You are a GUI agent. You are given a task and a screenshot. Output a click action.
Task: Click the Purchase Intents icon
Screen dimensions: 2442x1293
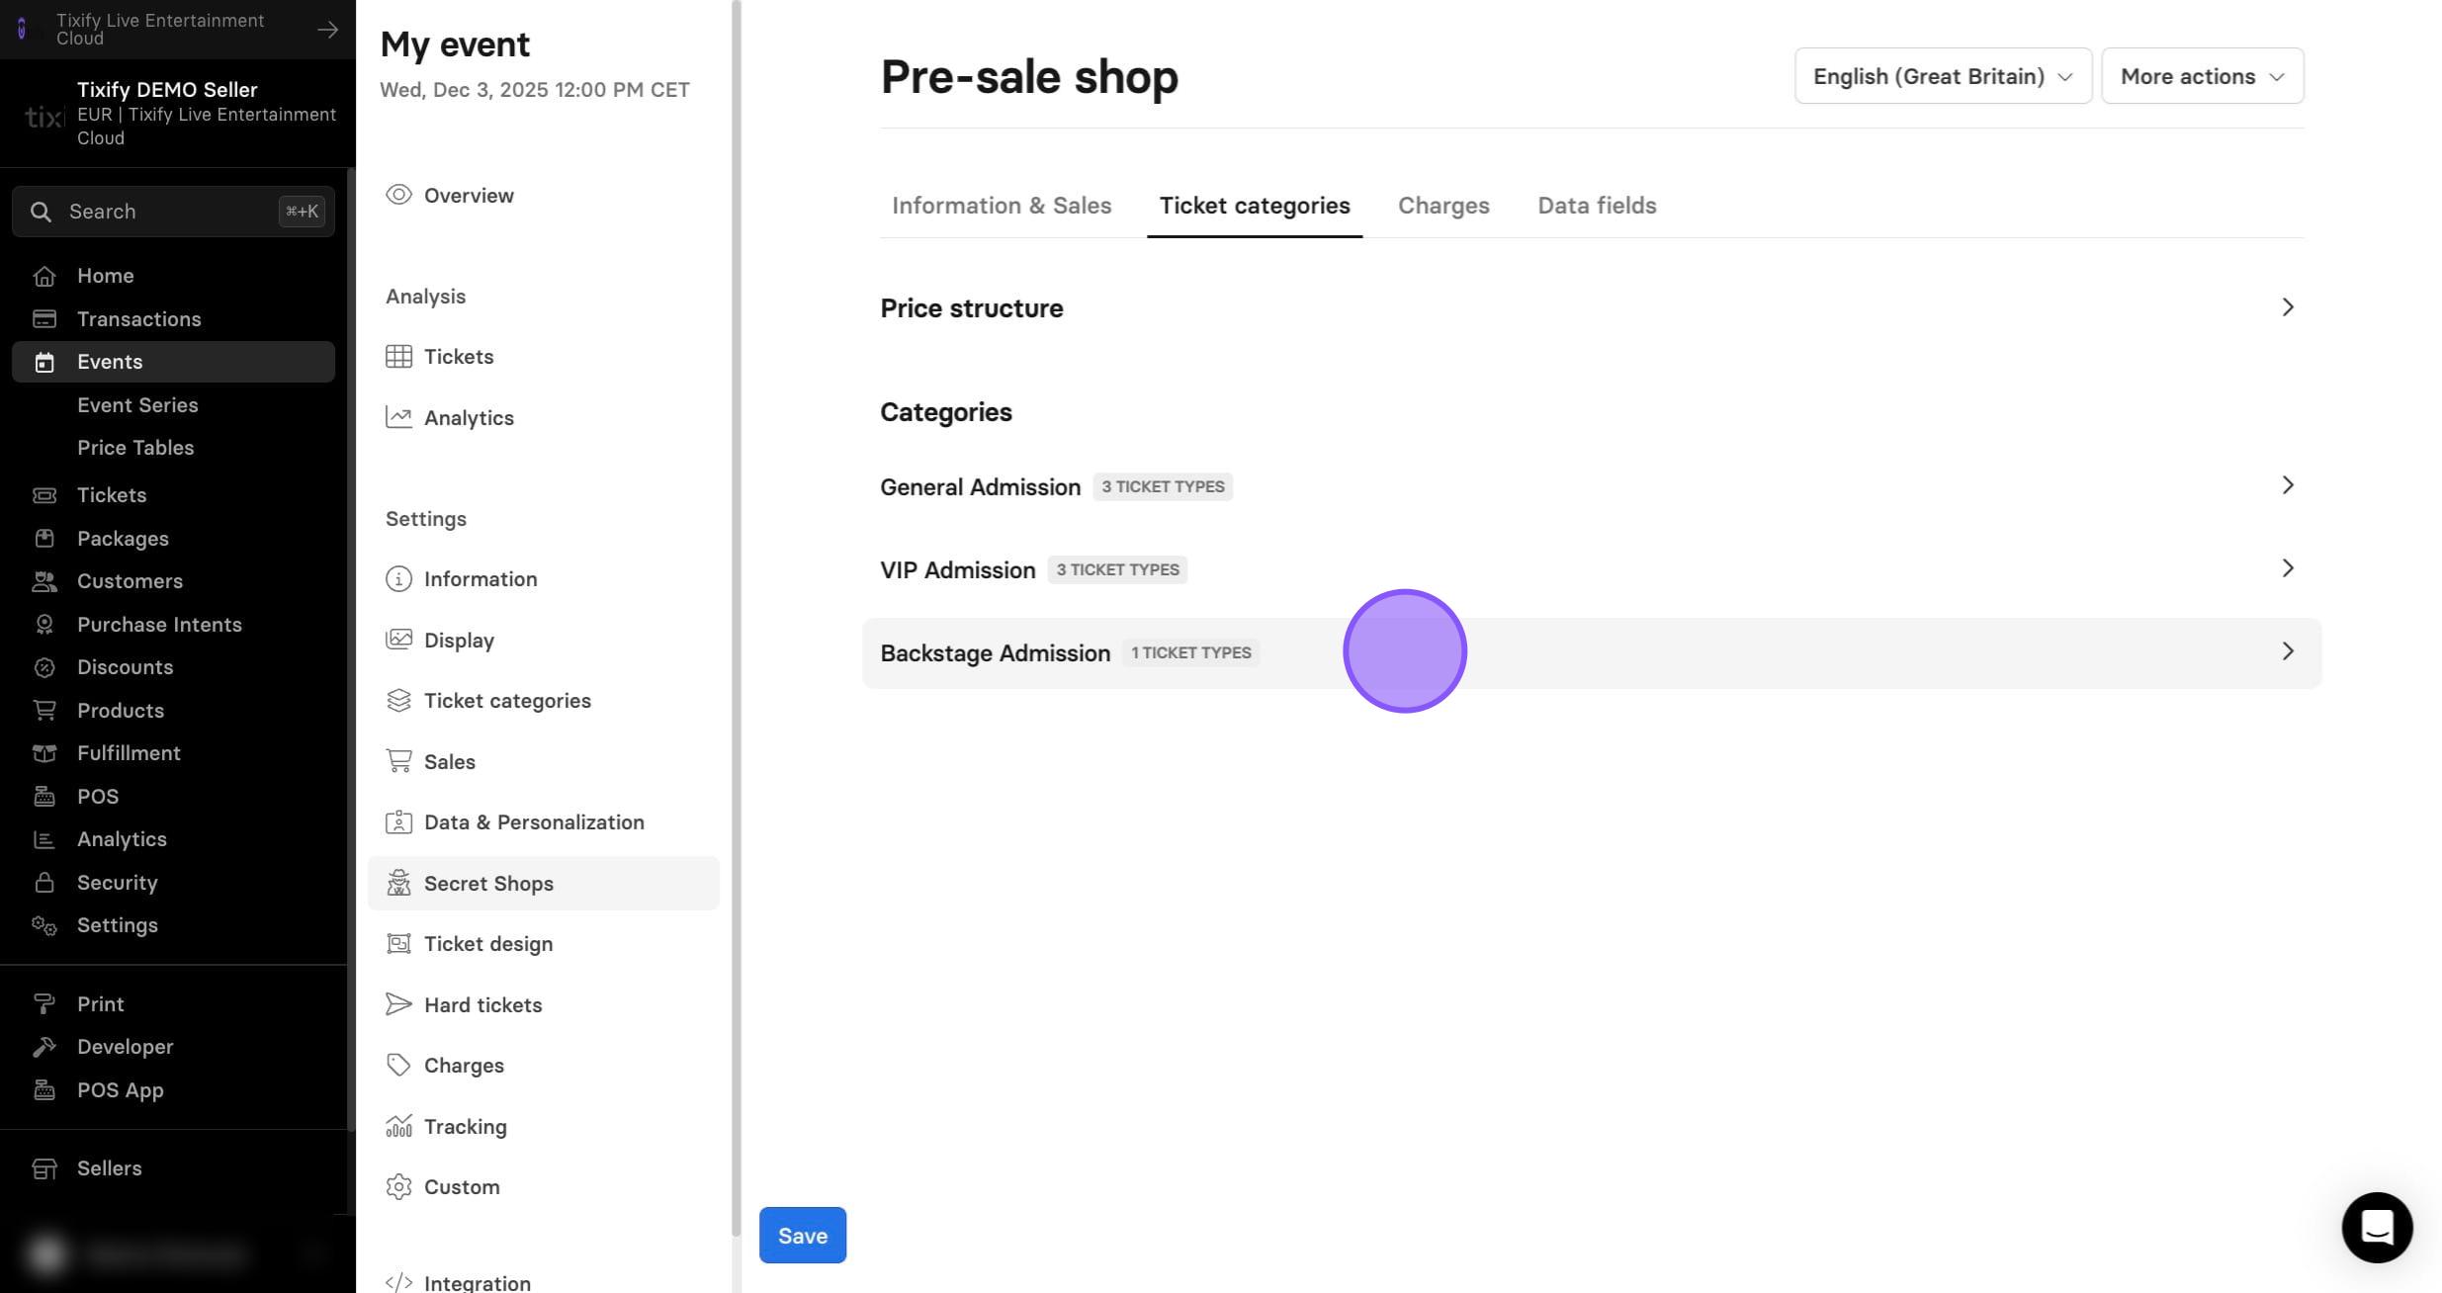point(44,624)
